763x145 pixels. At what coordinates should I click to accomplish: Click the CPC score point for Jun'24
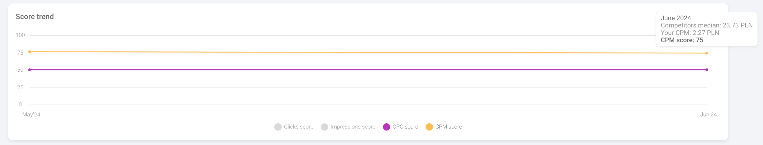pos(707,70)
